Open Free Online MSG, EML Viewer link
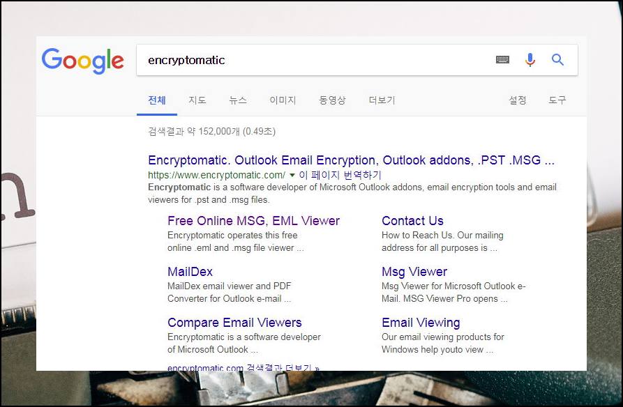This screenshot has height=407, width=623. pyautogui.click(x=253, y=221)
